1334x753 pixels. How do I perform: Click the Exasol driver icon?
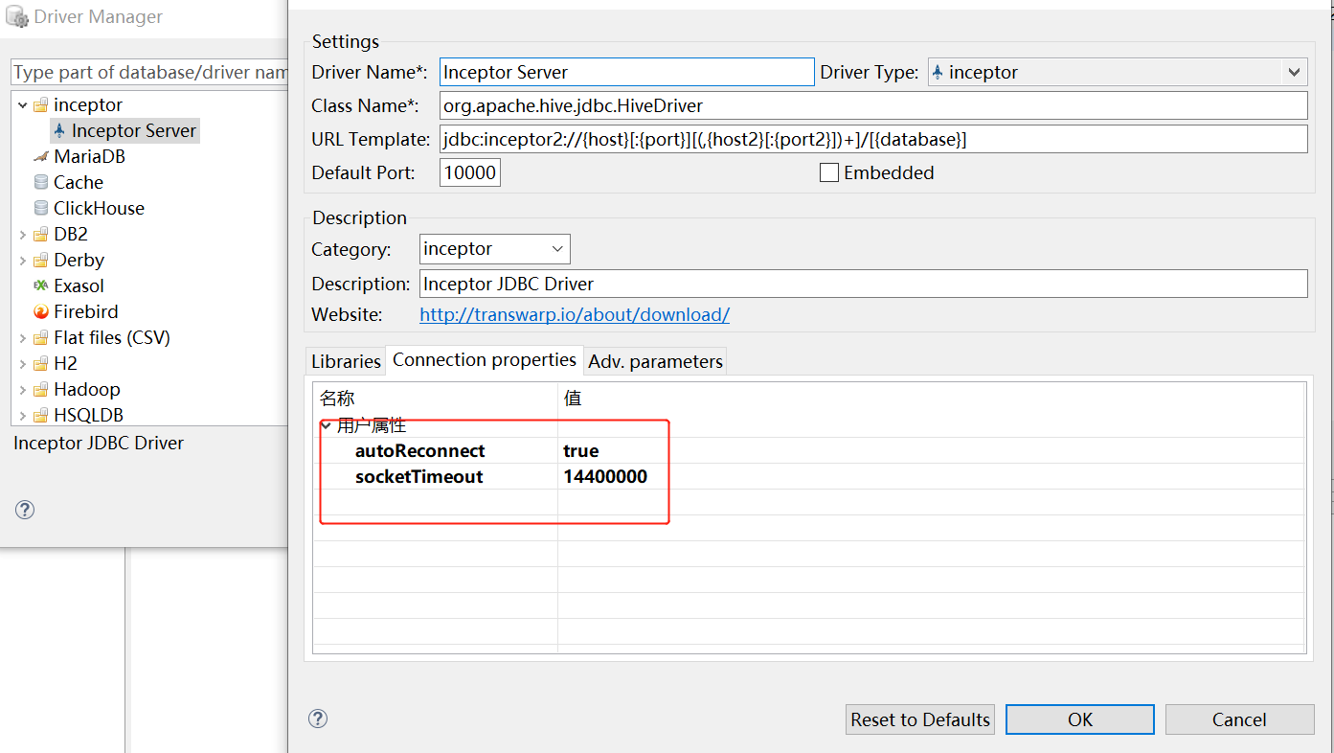click(40, 286)
